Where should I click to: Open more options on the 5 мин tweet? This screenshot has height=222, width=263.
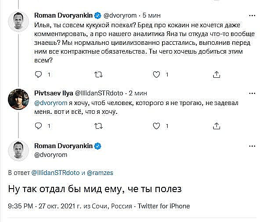pos(252,16)
